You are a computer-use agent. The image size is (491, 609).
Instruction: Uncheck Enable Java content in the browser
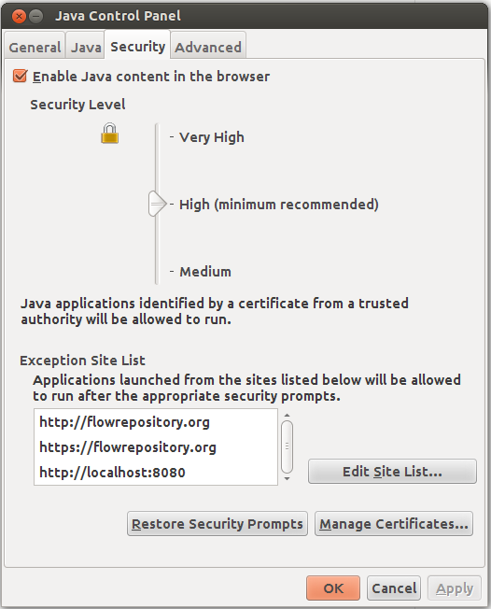21,77
